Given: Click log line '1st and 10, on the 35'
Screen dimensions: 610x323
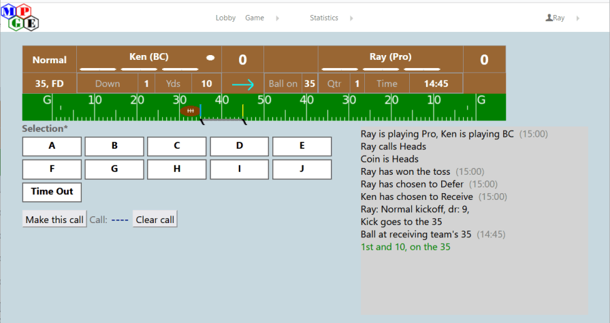Looking at the screenshot, I should coord(405,247).
